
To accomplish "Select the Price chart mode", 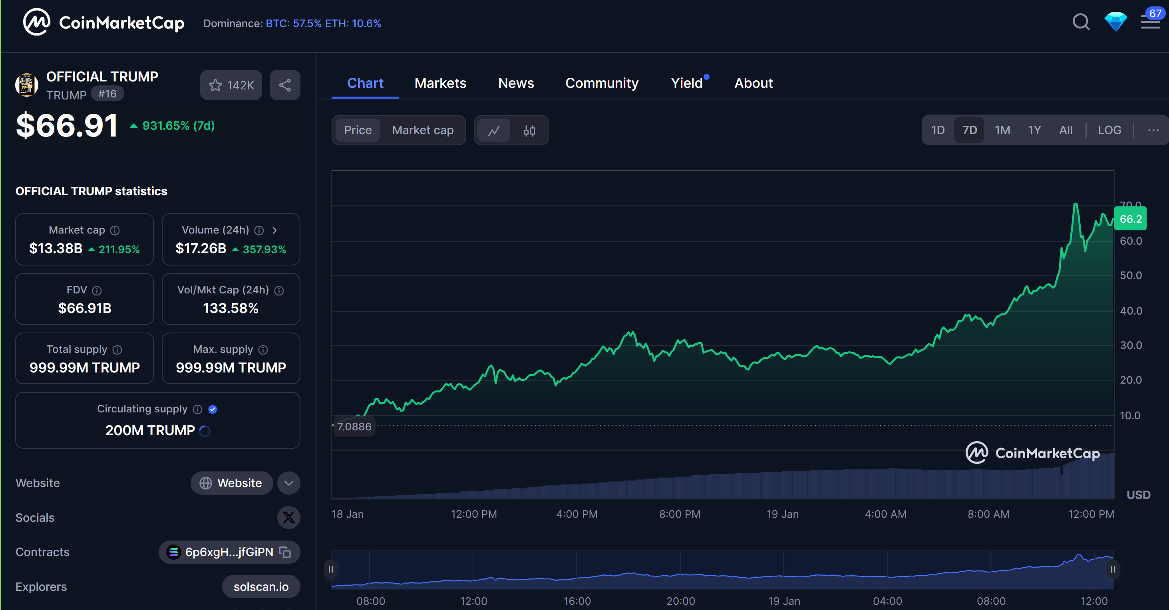I will [358, 130].
